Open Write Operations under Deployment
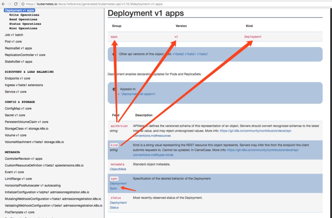The width and height of the screenshot is (332, 218). click(x=24, y=15)
